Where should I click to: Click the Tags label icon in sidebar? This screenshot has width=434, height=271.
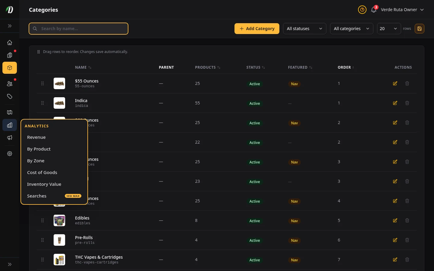(10, 97)
